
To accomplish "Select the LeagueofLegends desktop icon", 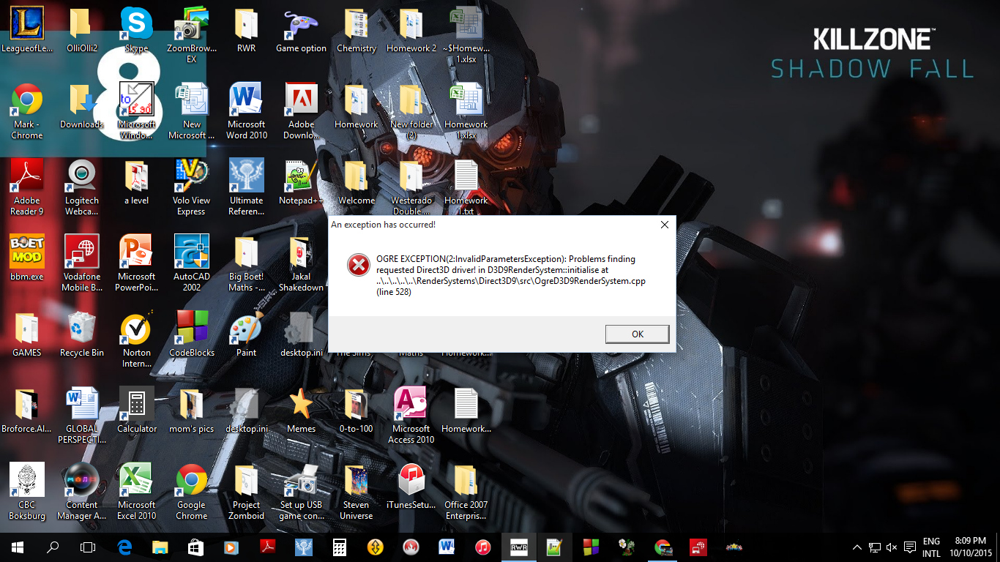I will coord(27,31).
